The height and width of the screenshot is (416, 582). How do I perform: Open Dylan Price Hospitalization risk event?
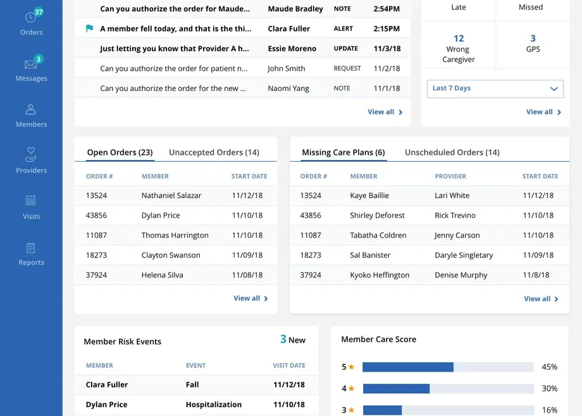point(196,405)
